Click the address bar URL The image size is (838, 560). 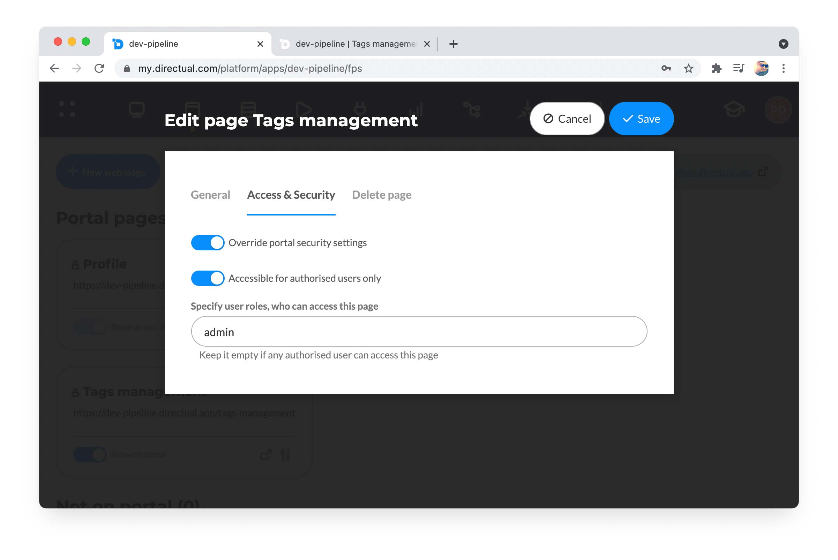(x=250, y=68)
